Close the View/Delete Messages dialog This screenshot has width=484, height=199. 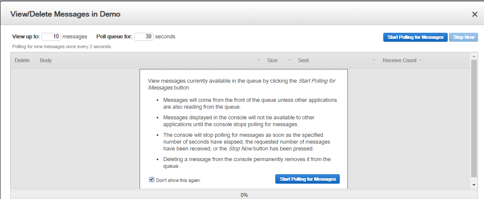475,14
